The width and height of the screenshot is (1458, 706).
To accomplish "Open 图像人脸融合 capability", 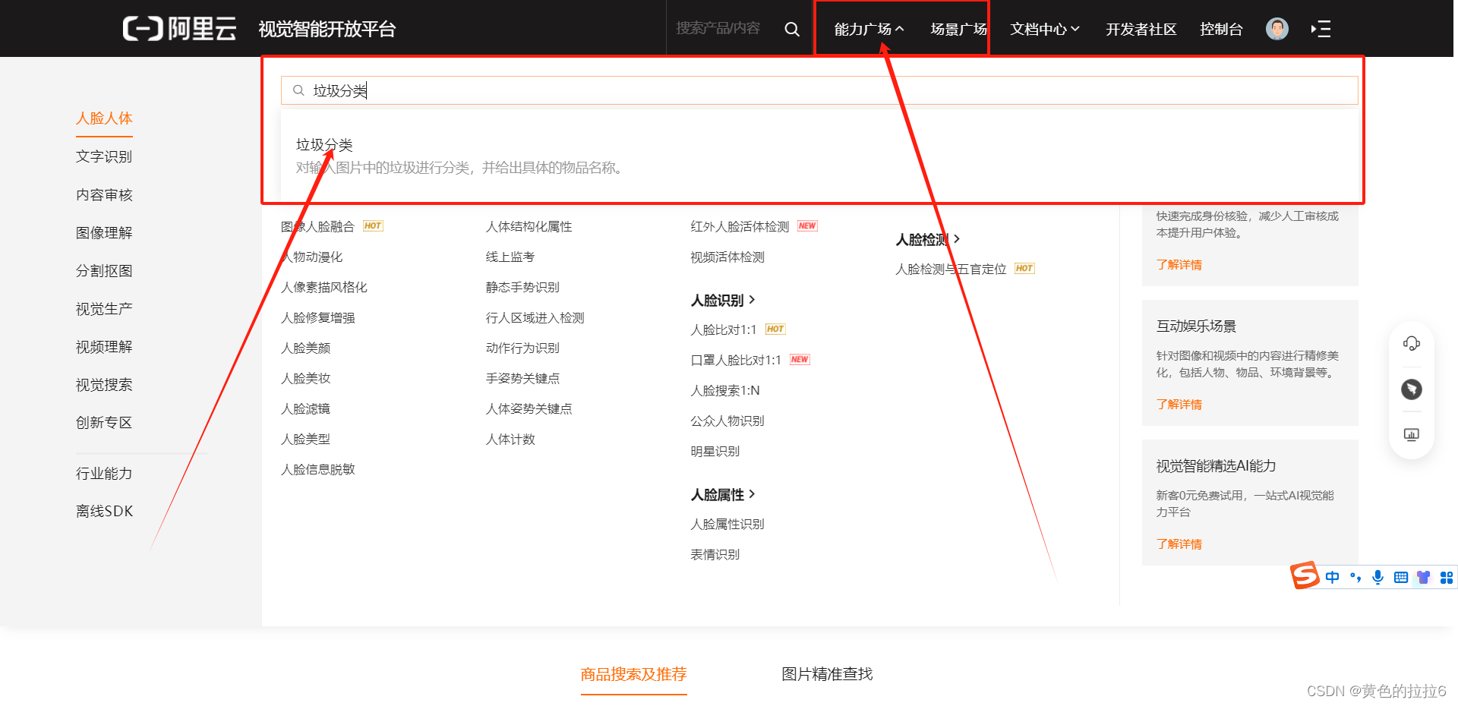I will pos(317,227).
